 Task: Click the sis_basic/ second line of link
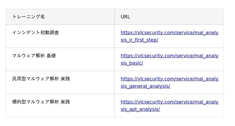(132, 63)
